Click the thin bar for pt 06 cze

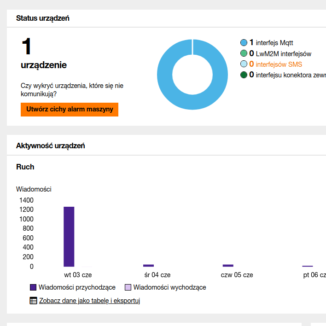[x=308, y=266]
